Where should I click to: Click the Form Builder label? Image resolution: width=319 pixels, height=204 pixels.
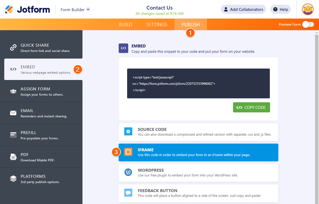click(x=73, y=10)
